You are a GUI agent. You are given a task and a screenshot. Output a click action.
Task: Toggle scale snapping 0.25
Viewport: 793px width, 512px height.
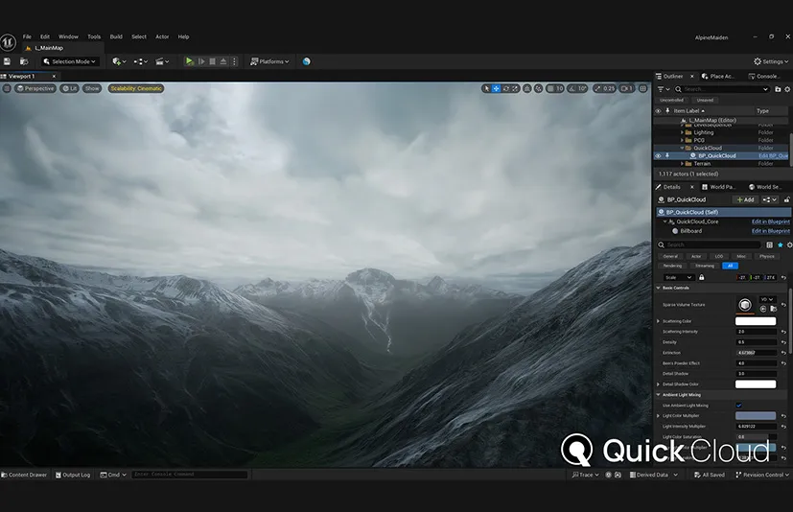604,88
